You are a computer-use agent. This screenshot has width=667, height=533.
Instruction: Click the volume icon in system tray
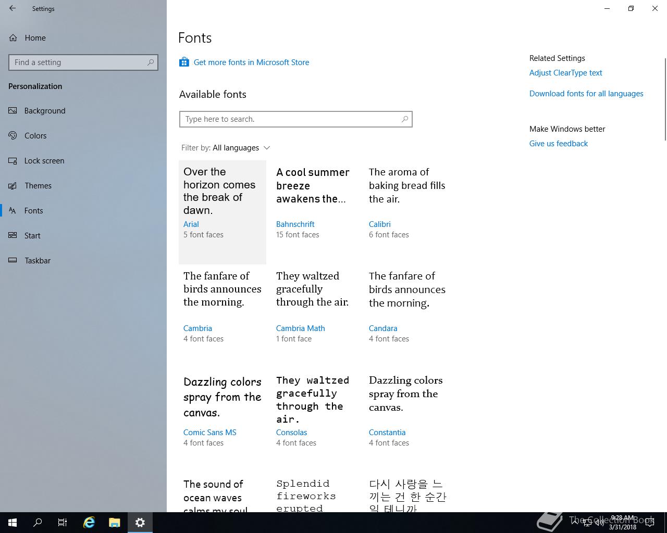(599, 523)
